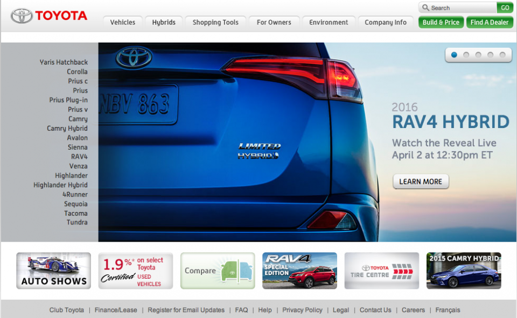Open the For Owners menu
Screen dimensions: 517x318
[274, 23]
